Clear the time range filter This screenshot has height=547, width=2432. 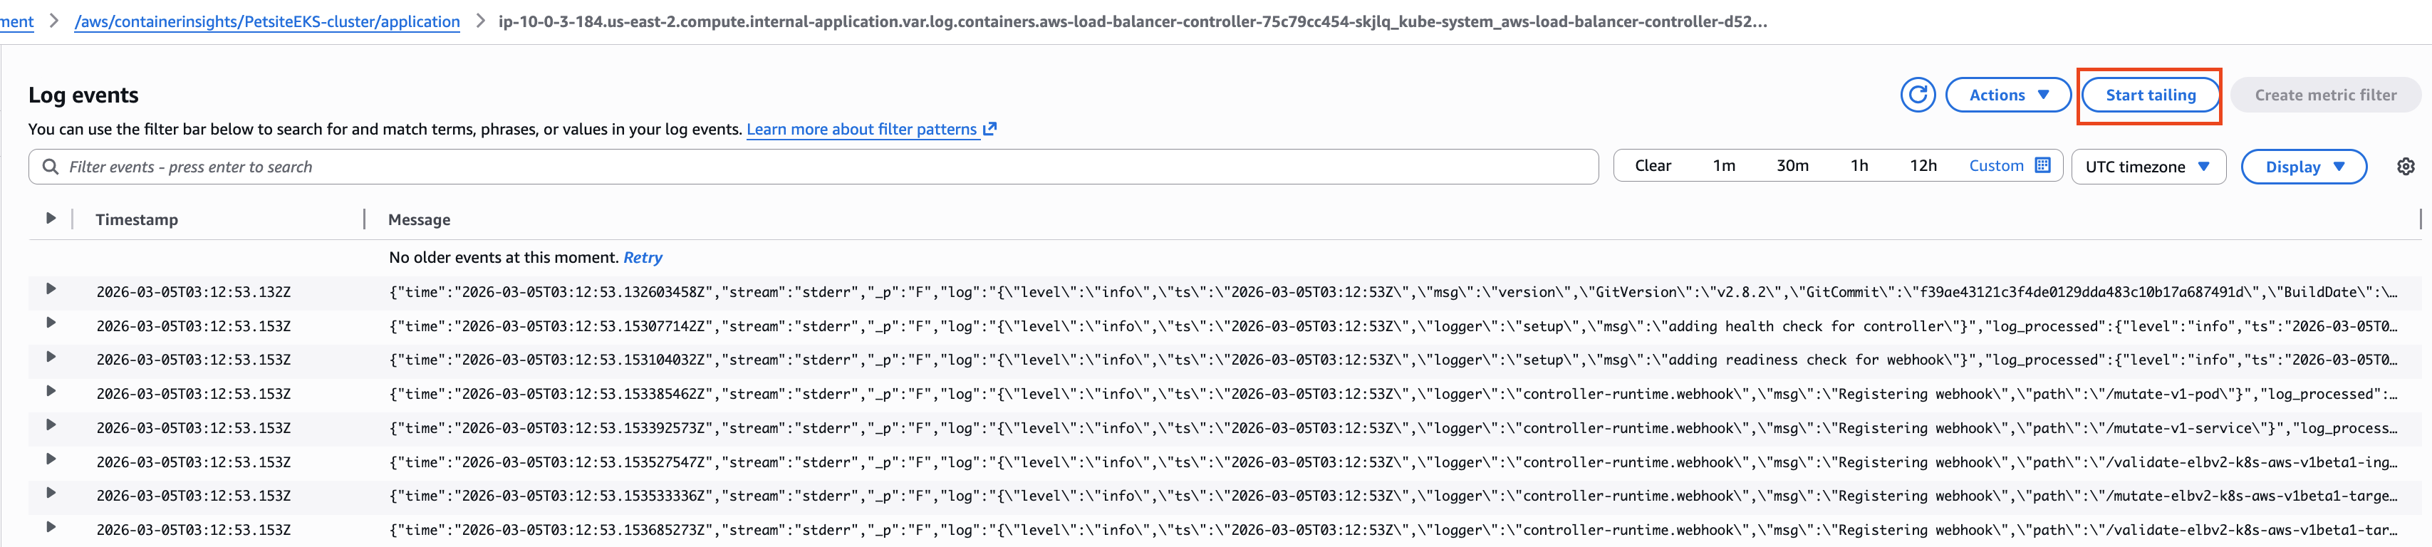point(1652,165)
